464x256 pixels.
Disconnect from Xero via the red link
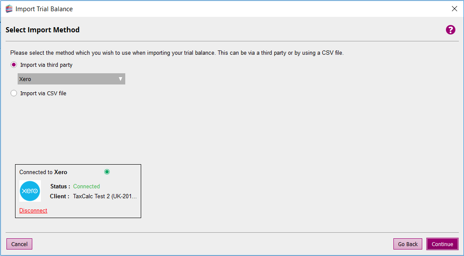pyautogui.click(x=33, y=210)
